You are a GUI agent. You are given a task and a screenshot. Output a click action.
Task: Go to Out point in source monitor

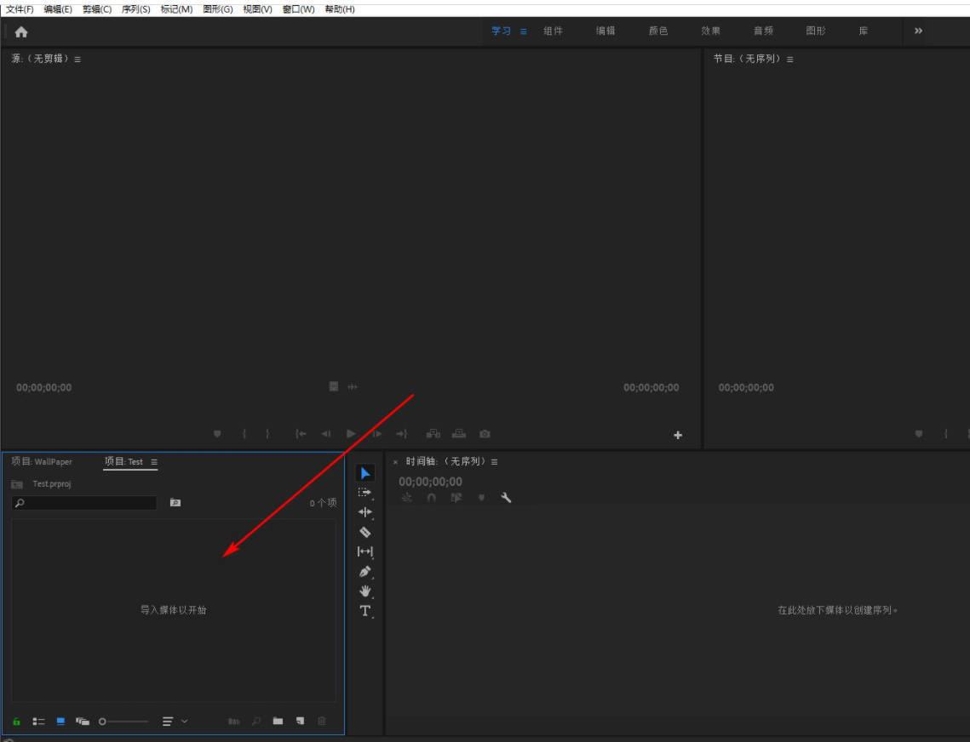(402, 434)
